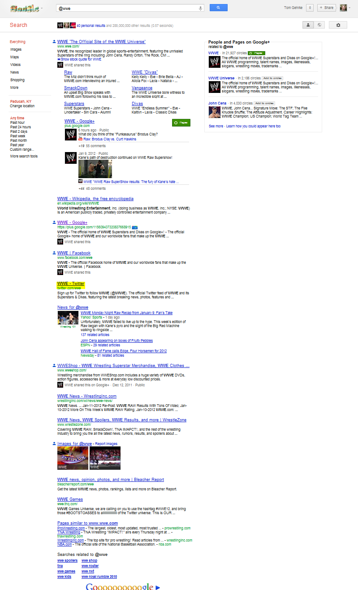Expand More search tools

point(24,157)
